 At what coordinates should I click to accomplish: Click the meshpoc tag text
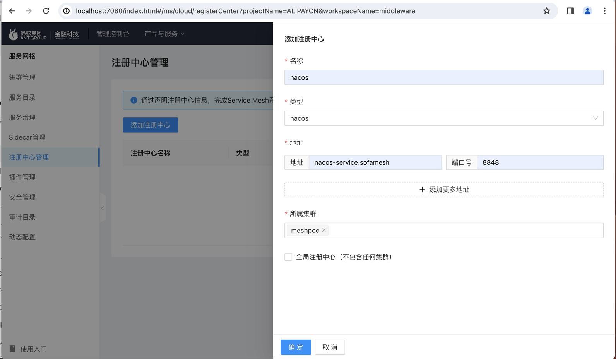(305, 230)
